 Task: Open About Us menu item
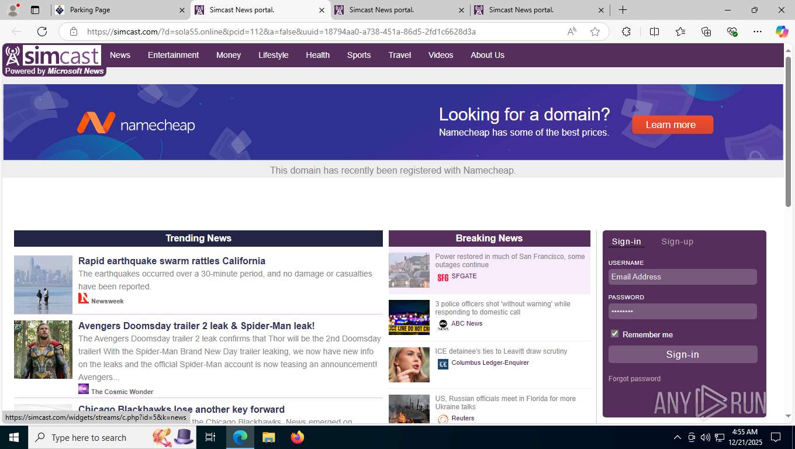click(x=488, y=55)
